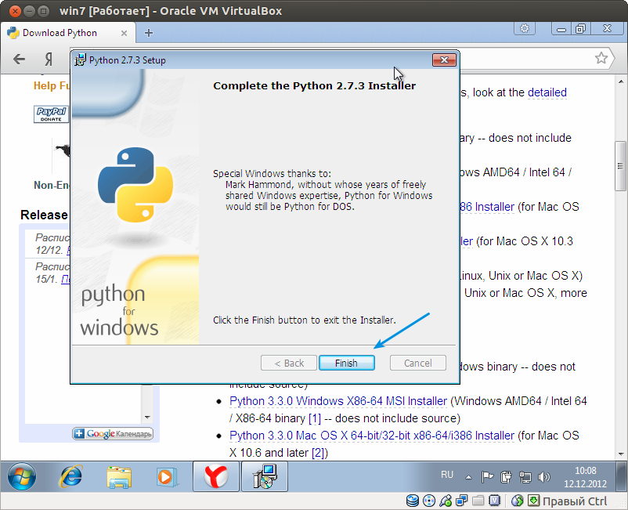Click VirtualBox optical disc status icon
Screen dimensions: 628x510
click(x=429, y=501)
